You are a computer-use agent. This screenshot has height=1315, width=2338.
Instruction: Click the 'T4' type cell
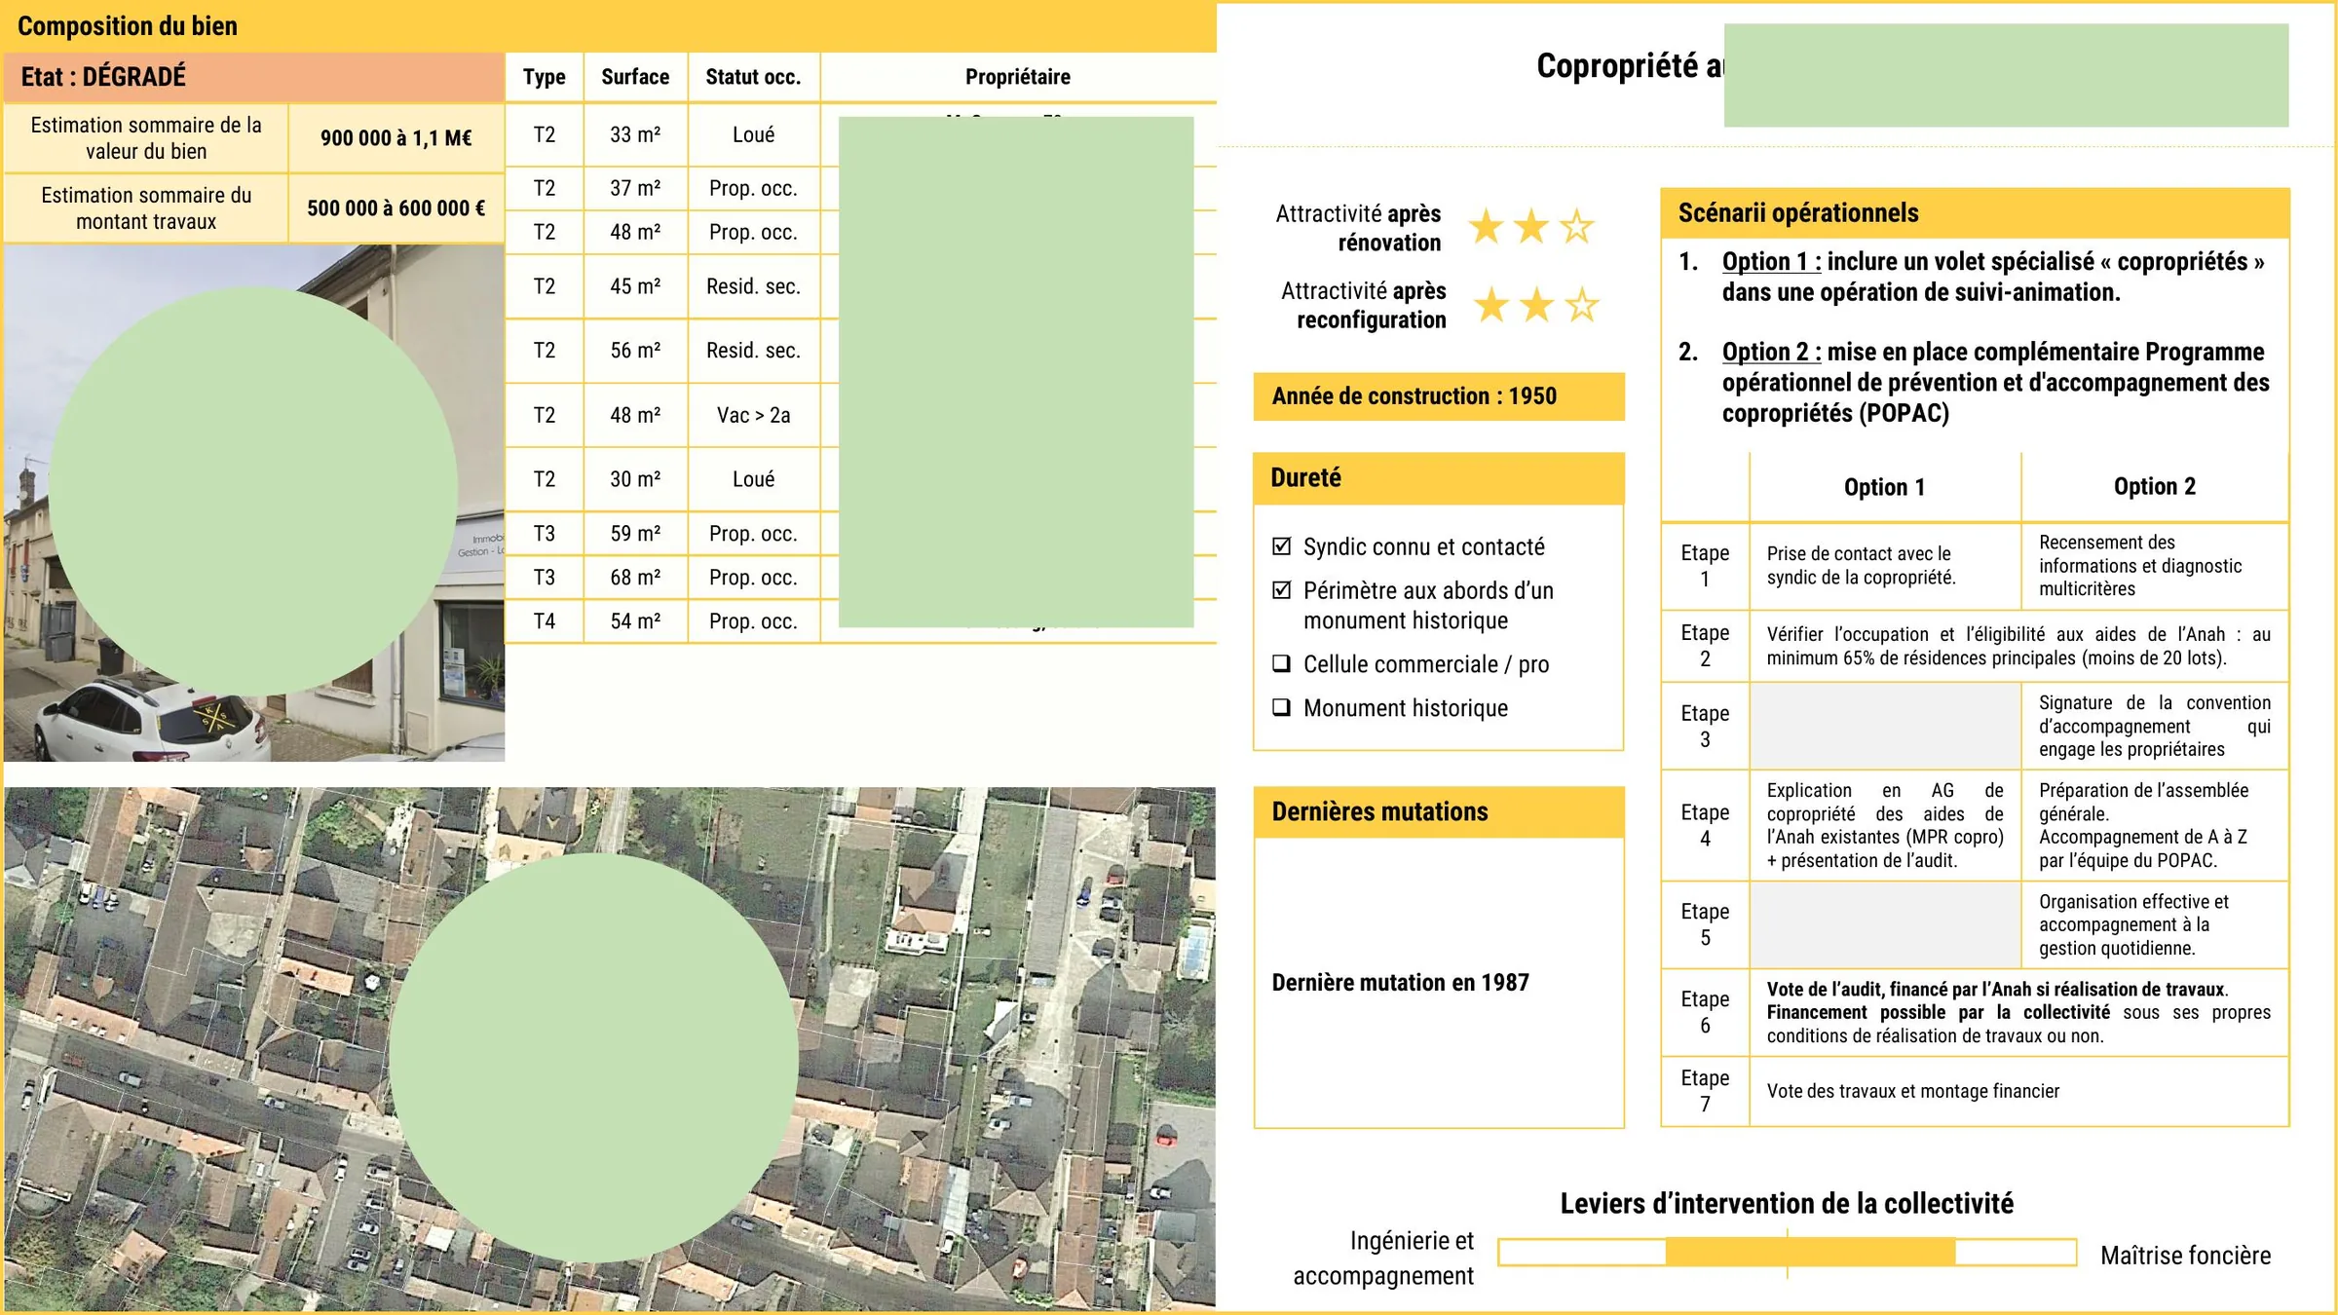click(x=544, y=621)
